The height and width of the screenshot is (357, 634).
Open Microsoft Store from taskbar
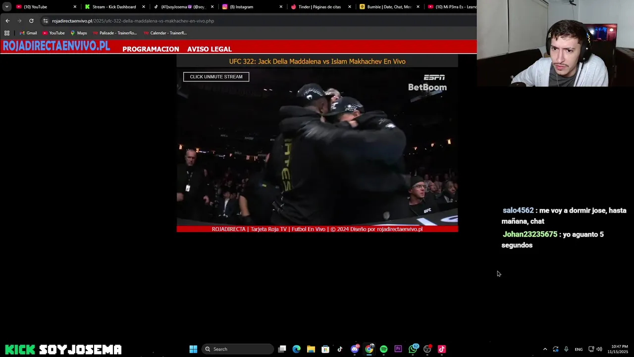pos(325,349)
